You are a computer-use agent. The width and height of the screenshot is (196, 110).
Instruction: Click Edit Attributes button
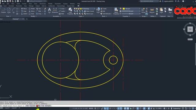click(106, 14)
